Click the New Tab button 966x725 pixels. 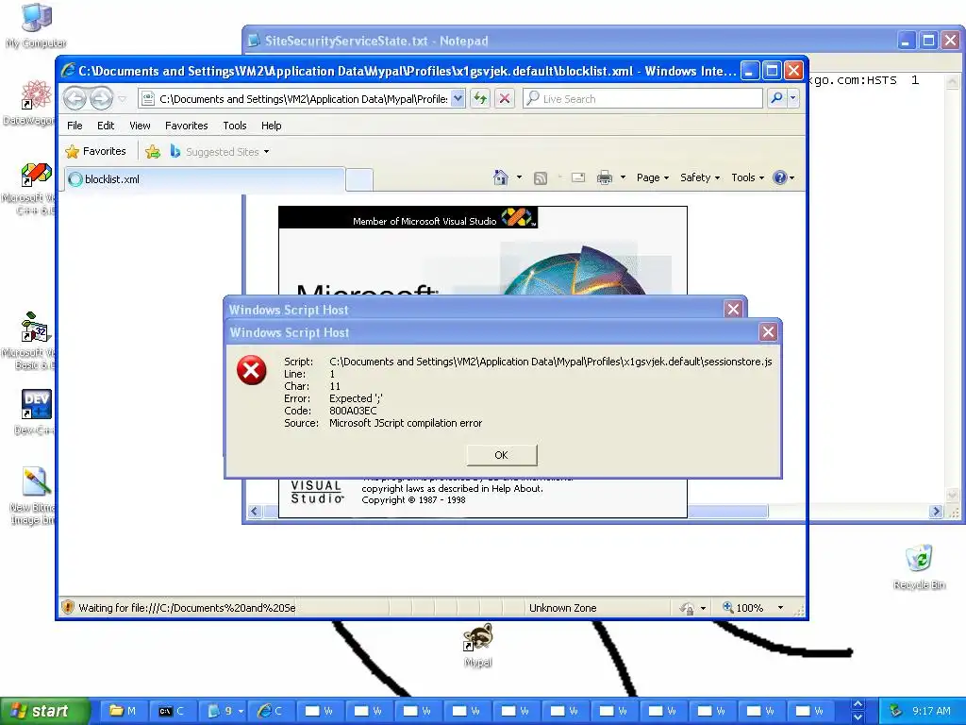(359, 179)
